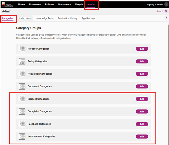The width and height of the screenshot is (169, 145).
Task: Click the Improvement Categories grid icon
Action: tap(22, 137)
